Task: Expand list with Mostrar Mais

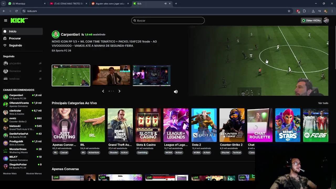Action: (10, 174)
